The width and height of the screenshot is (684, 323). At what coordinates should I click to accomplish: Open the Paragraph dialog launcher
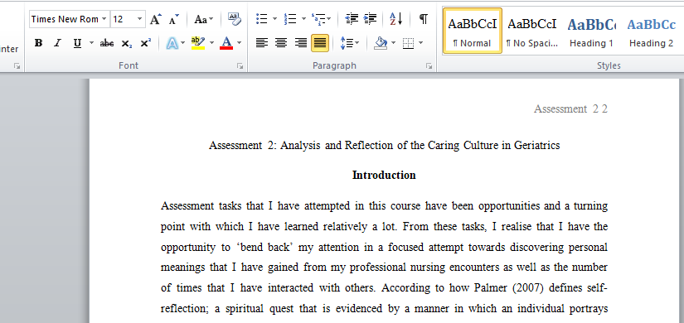coord(429,65)
